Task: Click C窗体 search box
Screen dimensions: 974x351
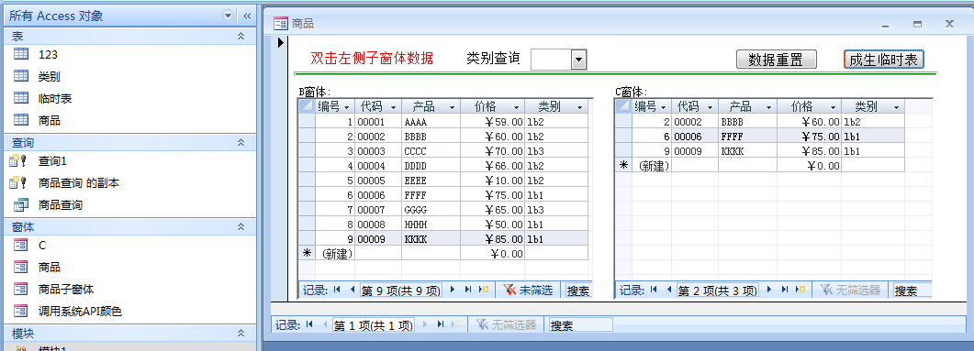Action: (x=912, y=290)
